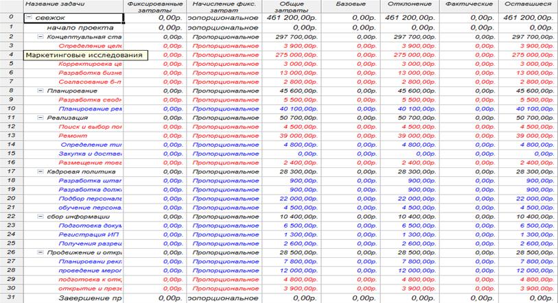The height and width of the screenshot is (303, 558).
Task: Select the Фиксированные затраты column header
Action: [155, 6]
